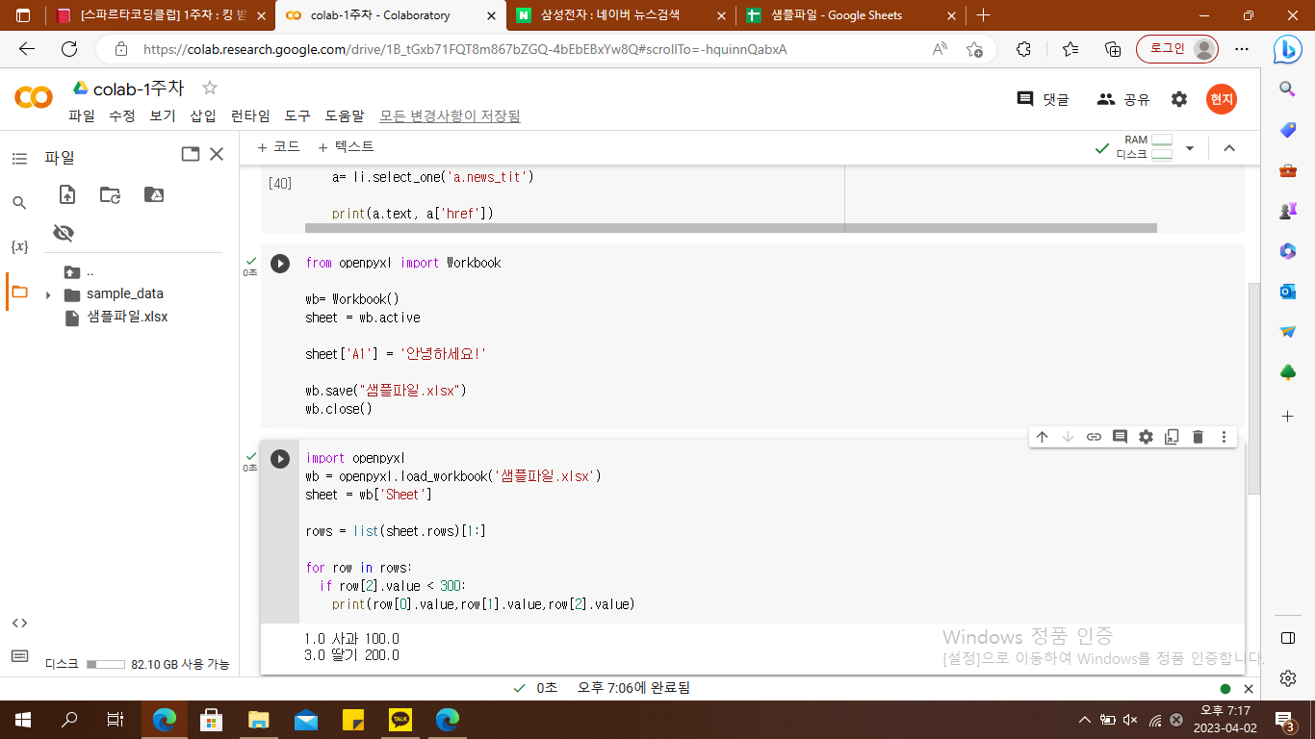Screen dimensions: 1315x739
Task: Switch to the 스파르타코딩클럽 browser tab
Action: tap(160, 15)
